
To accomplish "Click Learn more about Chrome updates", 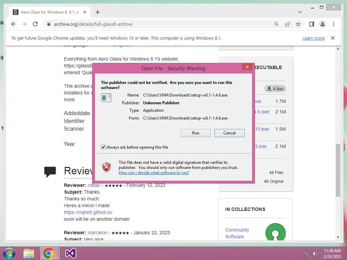I will pyautogui.click(x=313, y=38).
